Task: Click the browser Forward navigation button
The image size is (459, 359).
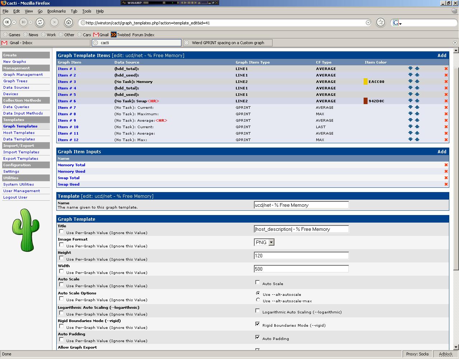Action: point(23,22)
